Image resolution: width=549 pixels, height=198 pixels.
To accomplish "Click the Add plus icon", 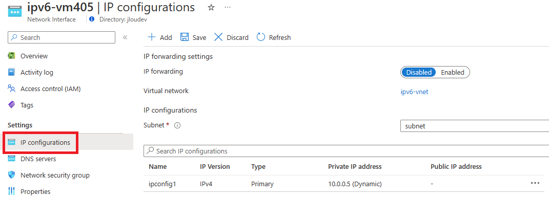I will coord(152,37).
